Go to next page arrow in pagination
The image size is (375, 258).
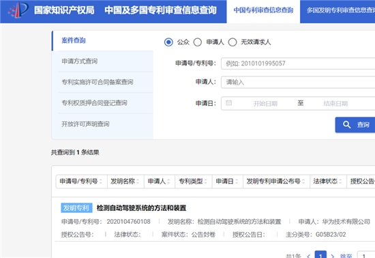pos(333,256)
